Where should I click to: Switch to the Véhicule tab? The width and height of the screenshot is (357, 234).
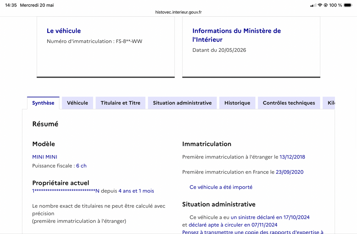pyautogui.click(x=77, y=103)
